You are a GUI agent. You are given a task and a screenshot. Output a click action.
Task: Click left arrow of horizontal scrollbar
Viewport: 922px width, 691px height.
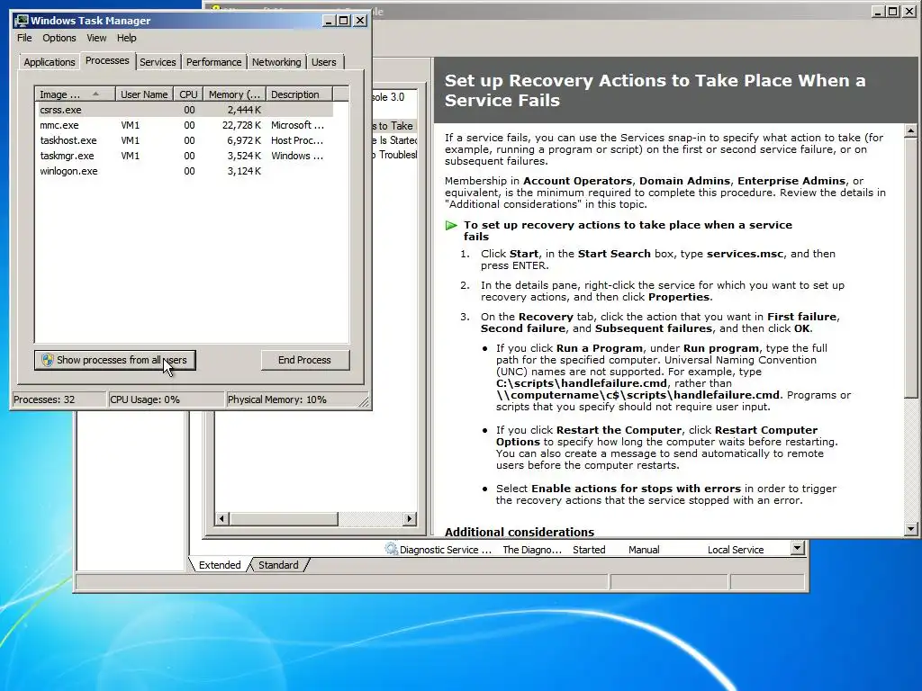click(221, 519)
